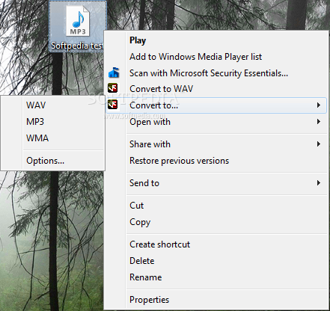Click the converter icon beside Convert to...
330x311 pixels.
pos(113,105)
